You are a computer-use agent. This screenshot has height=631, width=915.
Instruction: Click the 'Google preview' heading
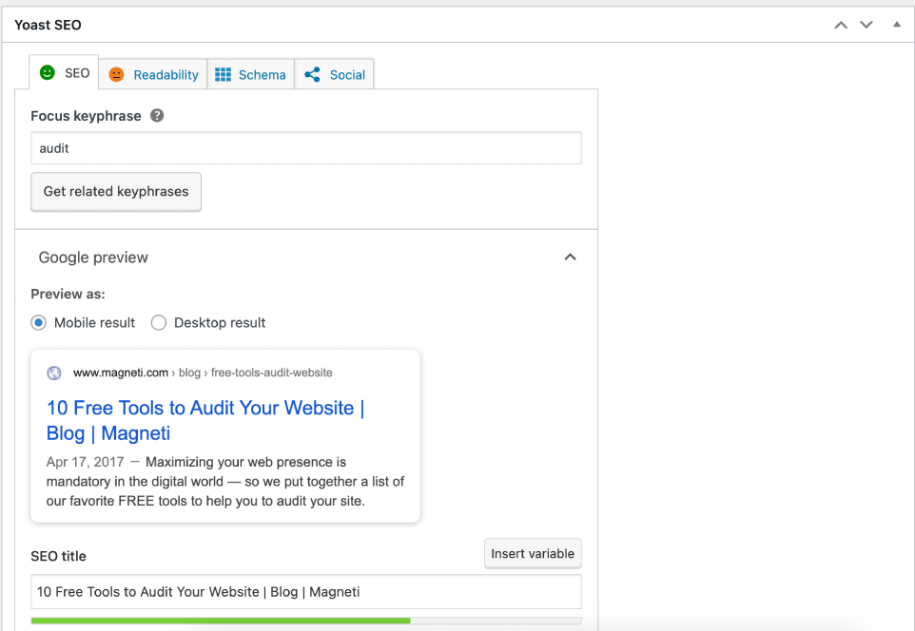(93, 258)
